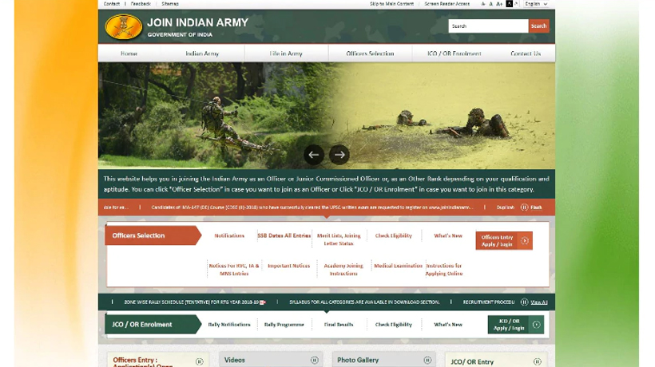Click Skip to Main Content
Viewport: 655px width, 367px height.
coord(391,4)
